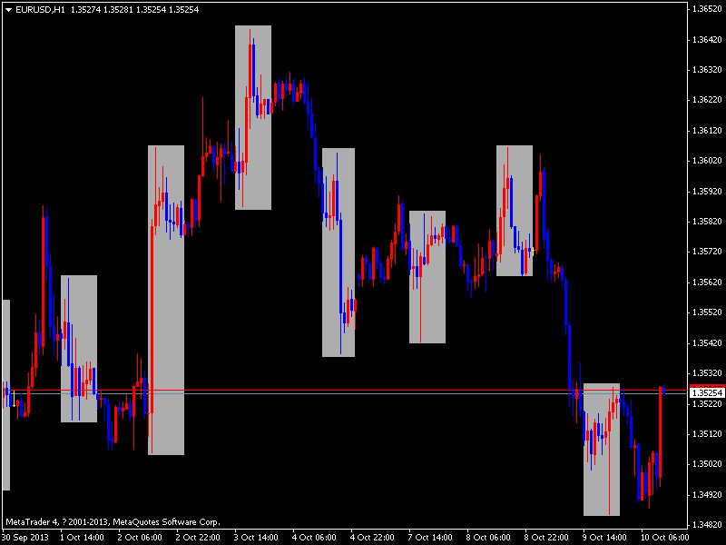Click the 4 Oct 22:00 time label
Viewport: 726px width, 545px height.
point(372,538)
